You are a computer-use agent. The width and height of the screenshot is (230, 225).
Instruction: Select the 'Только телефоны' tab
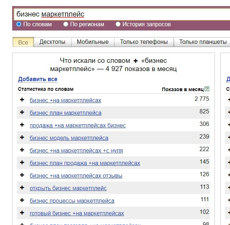pos(144,42)
